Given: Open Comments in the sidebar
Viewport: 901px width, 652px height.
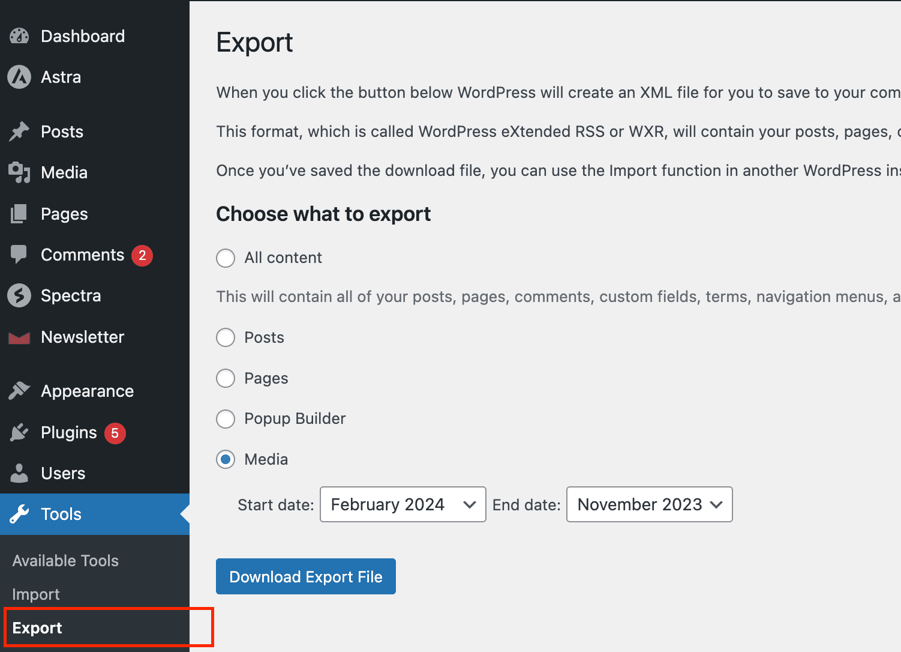Looking at the screenshot, I should tap(95, 255).
